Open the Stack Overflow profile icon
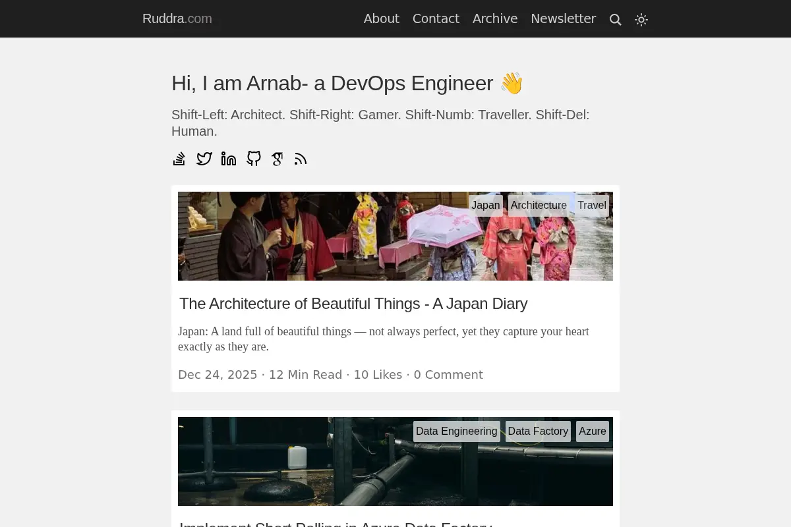The width and height of the screenshot is (791, 527). point(179,159)
